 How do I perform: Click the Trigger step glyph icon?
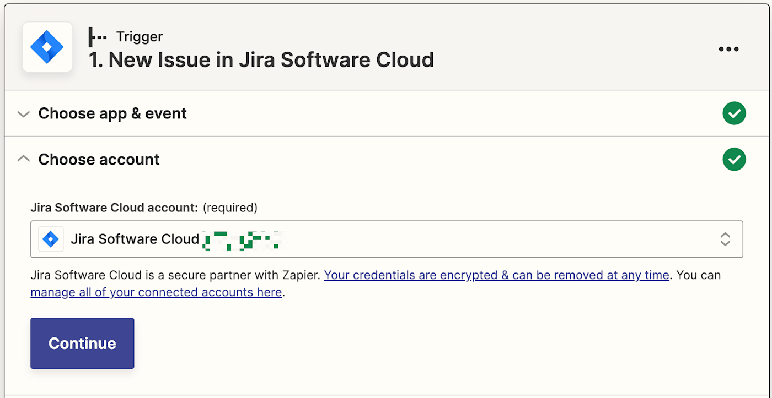(98, 37)
